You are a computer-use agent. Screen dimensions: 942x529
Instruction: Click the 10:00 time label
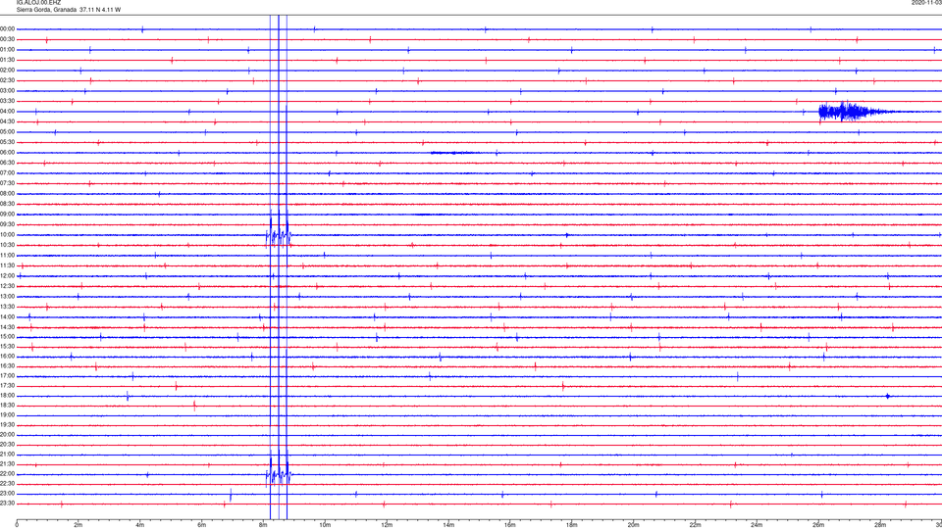coord(7,234)
